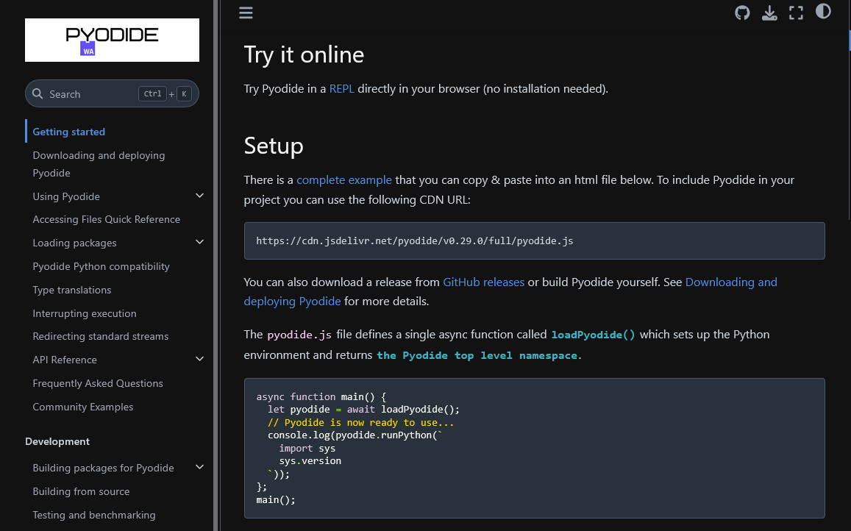The image size is (851, 531).
Task: Select Getting started in the sidebar
Action: pos(68,132)
